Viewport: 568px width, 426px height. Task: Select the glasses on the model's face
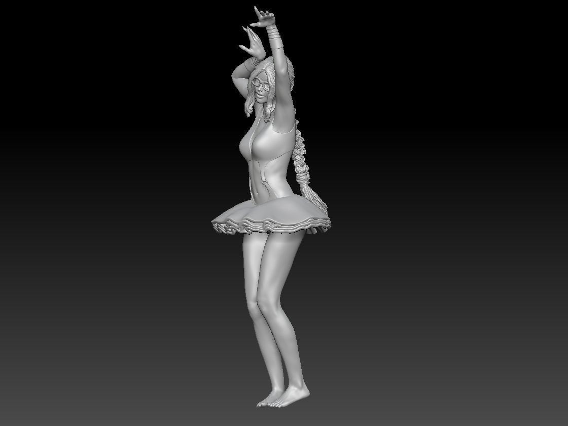coord(261,84)
